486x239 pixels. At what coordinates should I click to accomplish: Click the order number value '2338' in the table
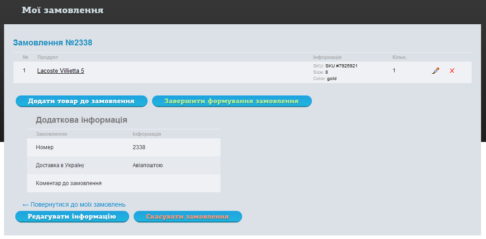(x=139, y=147)
